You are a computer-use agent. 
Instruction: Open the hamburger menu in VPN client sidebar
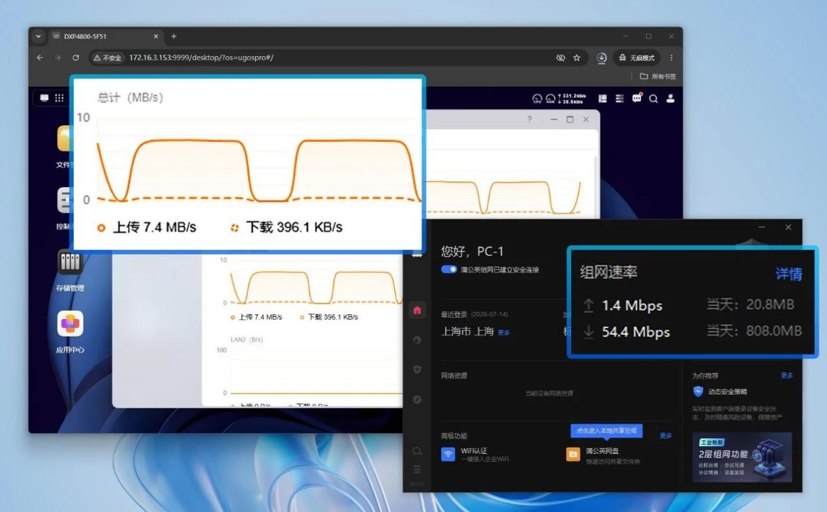point(417,469)
